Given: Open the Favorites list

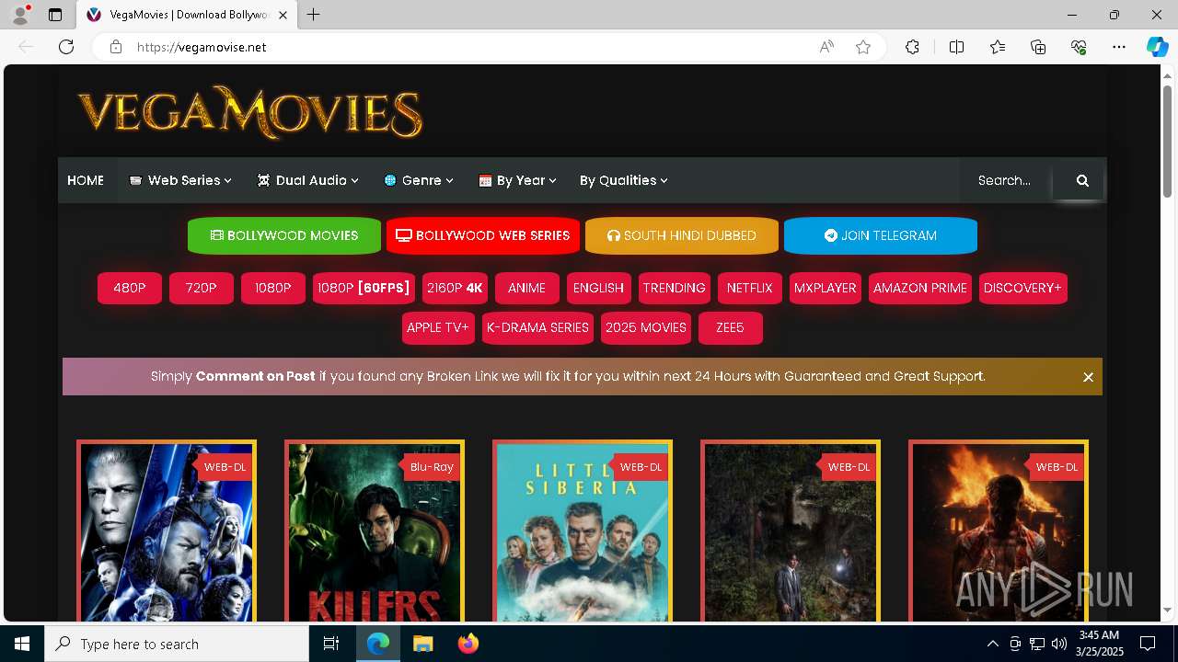Looking at the screenshot, I should tap(998, 47).
